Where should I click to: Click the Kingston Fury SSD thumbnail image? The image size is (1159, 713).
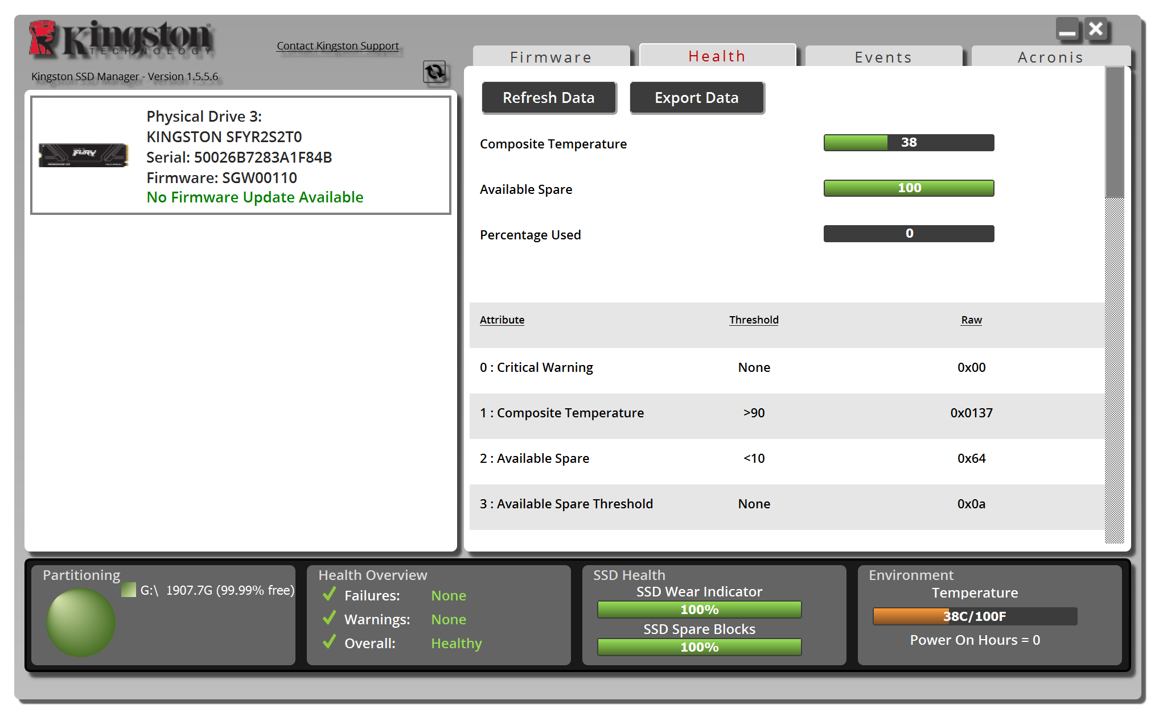point(83,155)
